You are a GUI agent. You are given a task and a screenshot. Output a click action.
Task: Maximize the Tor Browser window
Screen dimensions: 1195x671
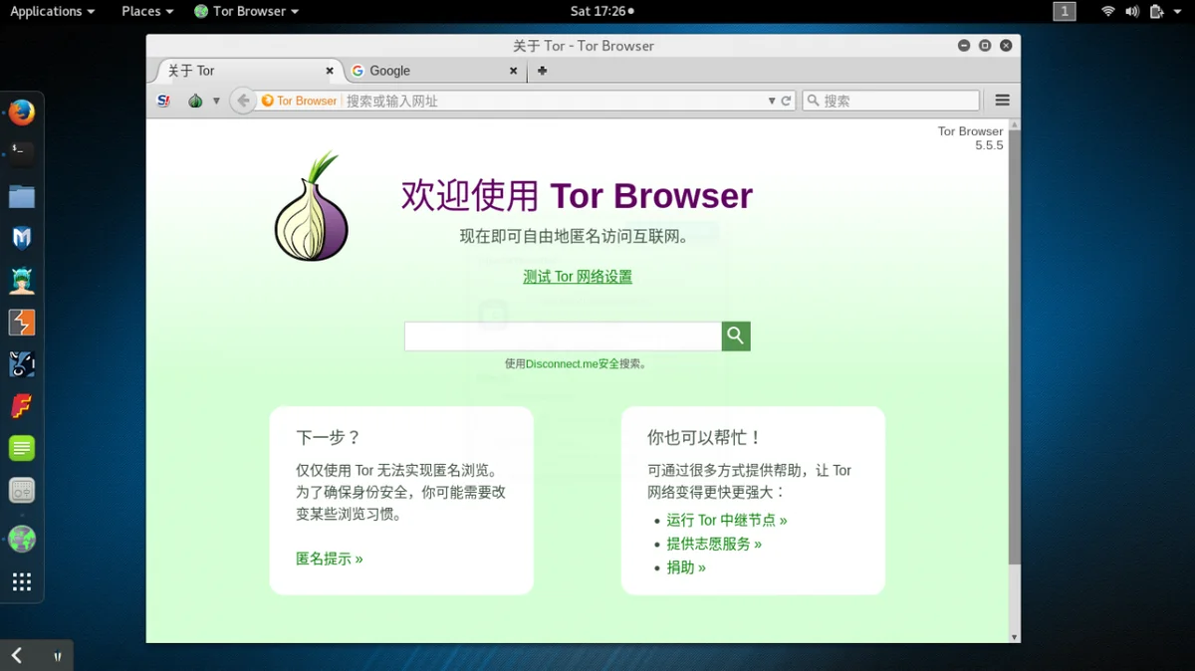click(985, 46)
